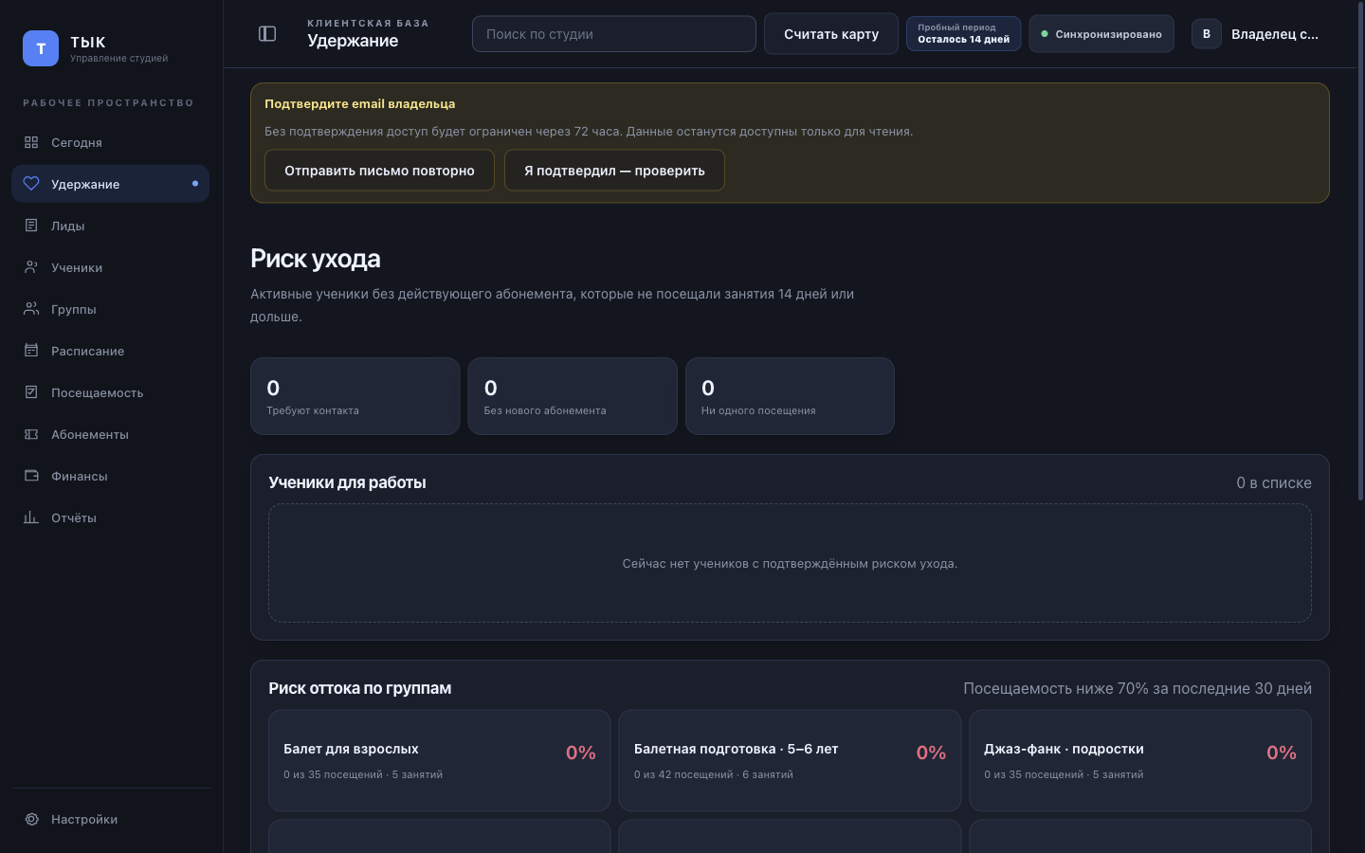Toggle the sidebar panel icon
The image size is (1365, 853).
pos(267,34)
